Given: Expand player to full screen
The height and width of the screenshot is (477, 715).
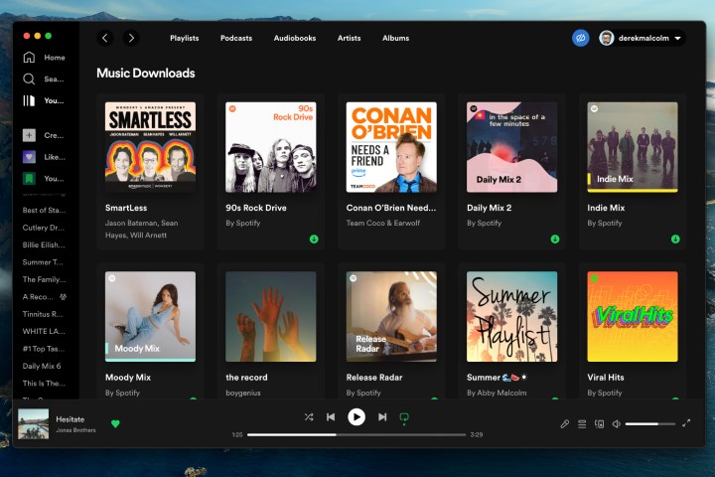Looking at the screenshot, I should 686,423.
